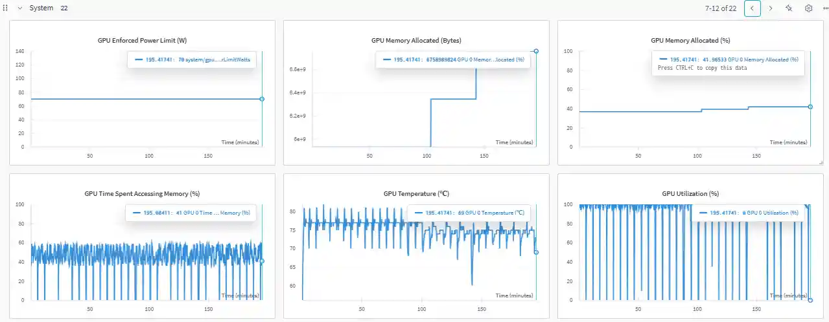Click the 7-12 of 22 pagination label
The height and width of the screenshot is (322, 829).
coord(720,8)
